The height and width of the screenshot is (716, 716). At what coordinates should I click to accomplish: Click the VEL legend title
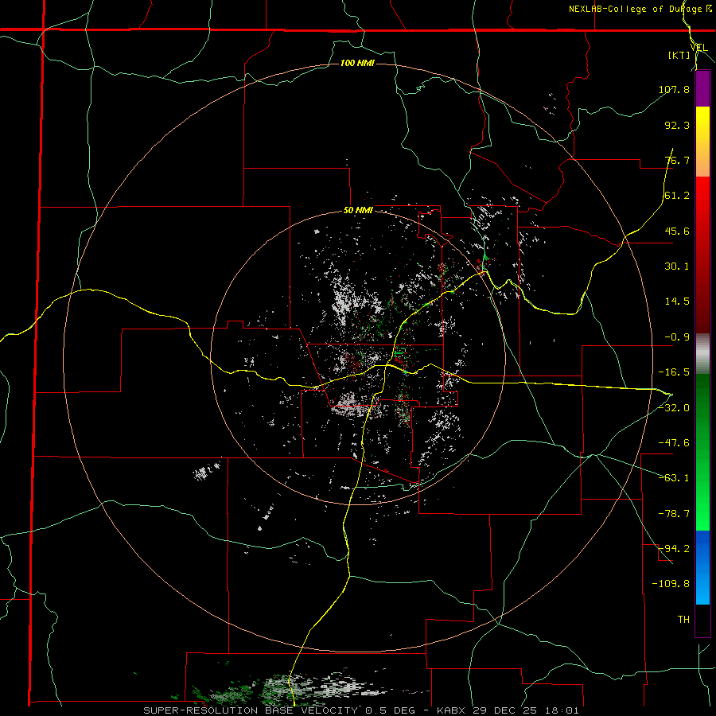pos(698,48)
